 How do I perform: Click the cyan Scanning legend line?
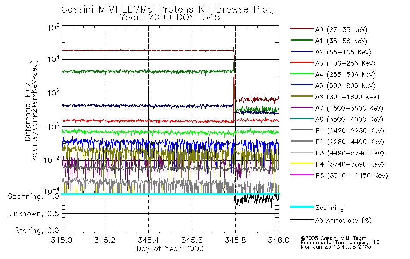pos(302,207)
